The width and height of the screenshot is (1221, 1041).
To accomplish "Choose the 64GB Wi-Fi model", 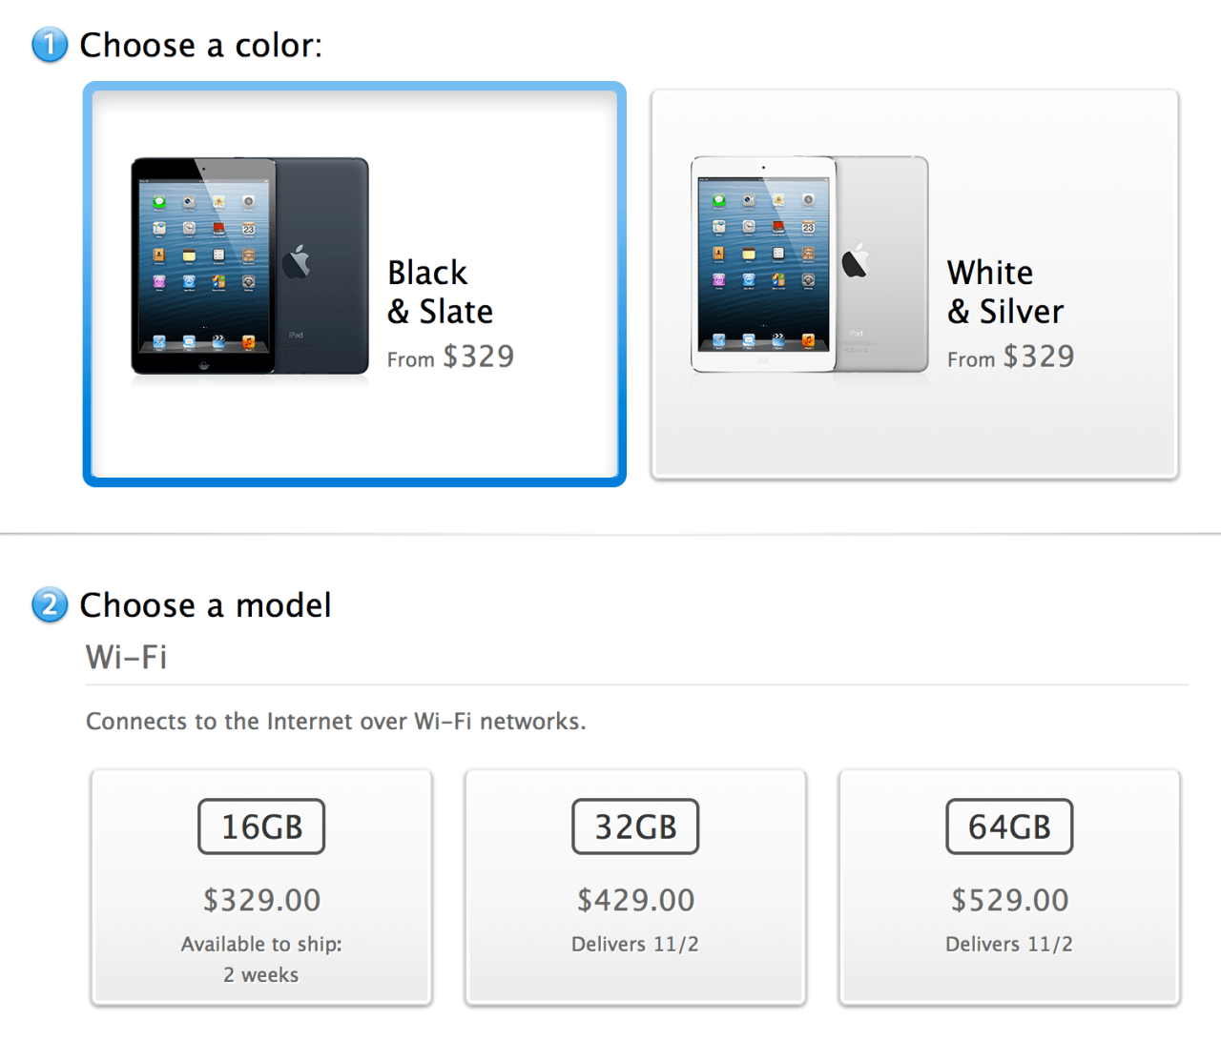I will point(1008,887).
